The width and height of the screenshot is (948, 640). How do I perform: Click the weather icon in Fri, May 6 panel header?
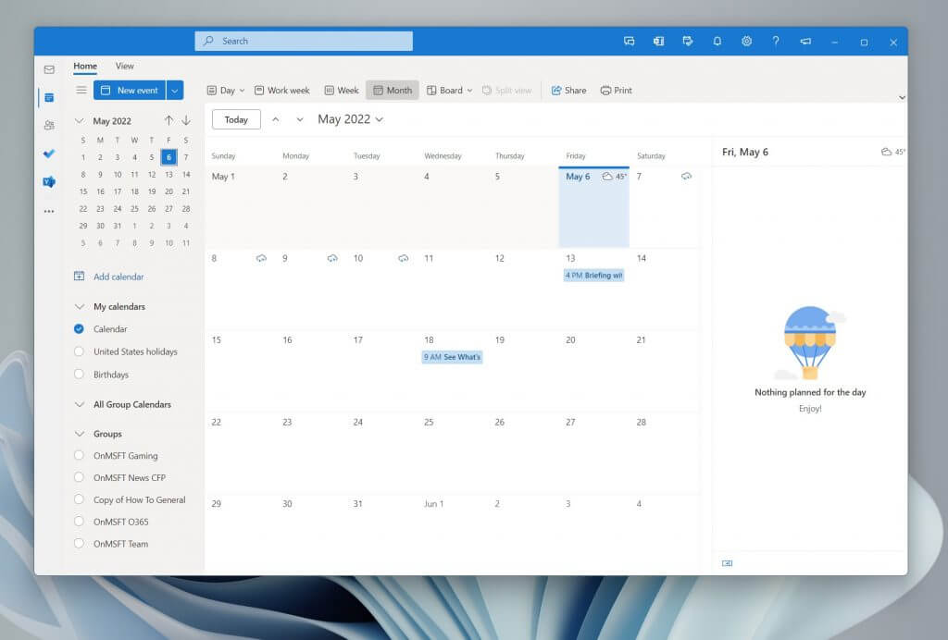(x=886, y=152)
